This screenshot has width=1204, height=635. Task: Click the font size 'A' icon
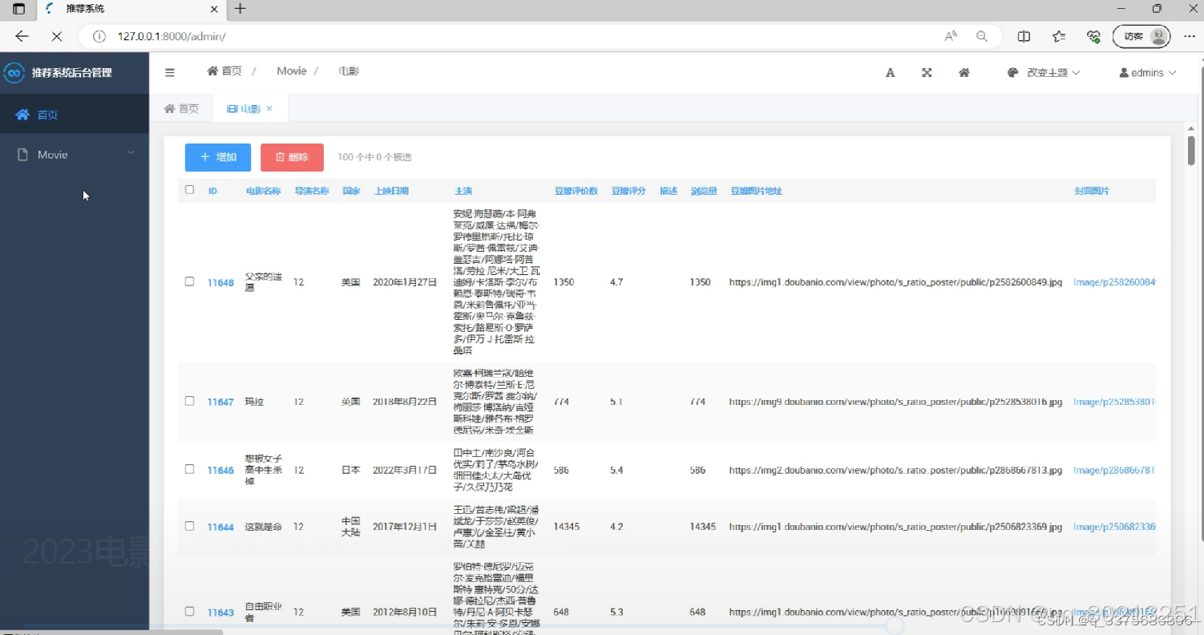point(890,72)
